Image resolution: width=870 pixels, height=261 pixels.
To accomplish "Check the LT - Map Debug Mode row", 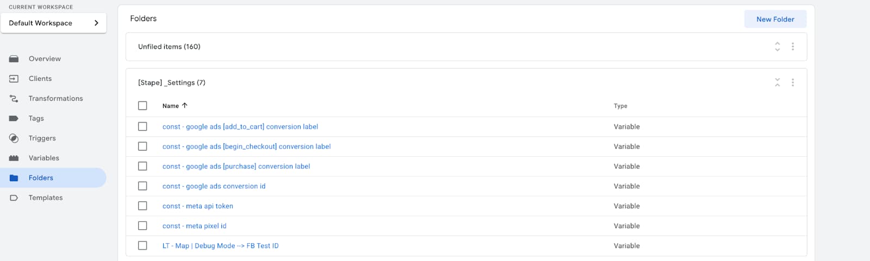I will [142, 246].
